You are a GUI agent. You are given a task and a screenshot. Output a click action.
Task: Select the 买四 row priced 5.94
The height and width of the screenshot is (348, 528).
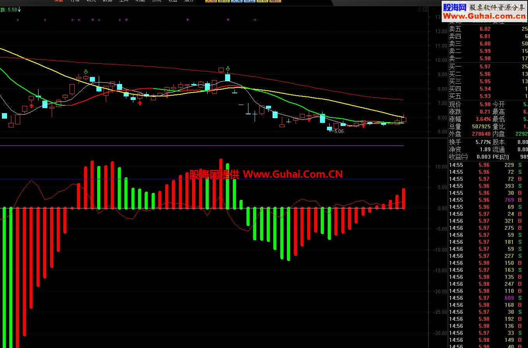pos(488,89)
